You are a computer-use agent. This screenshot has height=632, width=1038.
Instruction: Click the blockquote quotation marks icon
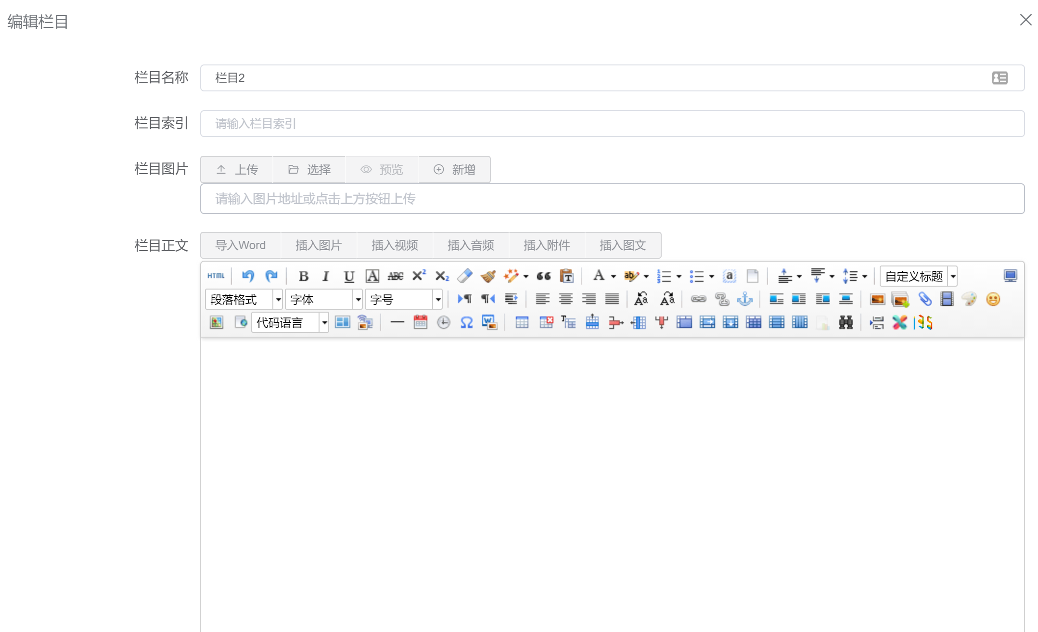coord(543,276)
